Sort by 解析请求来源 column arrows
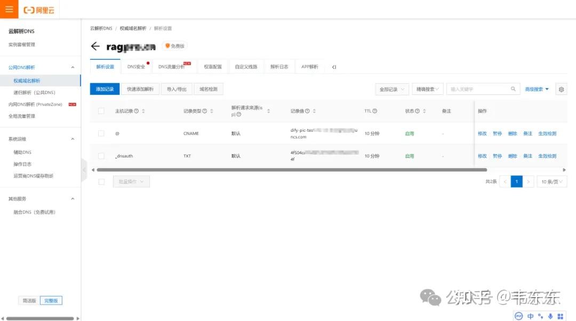The height and width of the screenshot is (321, 576). click(268, 111)
